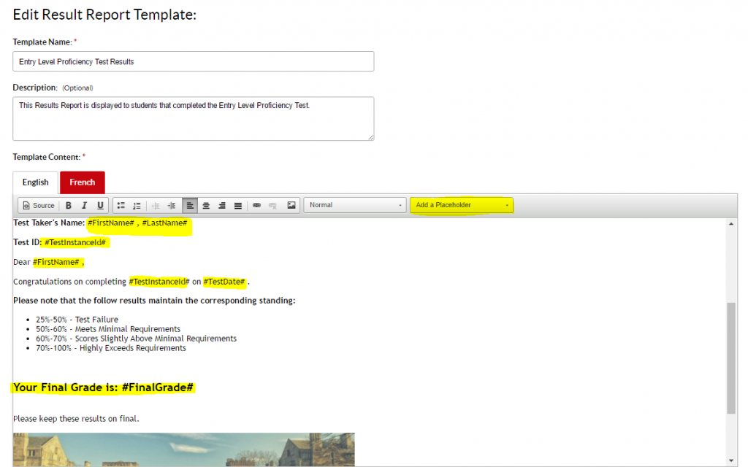Toggle italic formatting
Screen dimensions: 748x467
(84, 205)
